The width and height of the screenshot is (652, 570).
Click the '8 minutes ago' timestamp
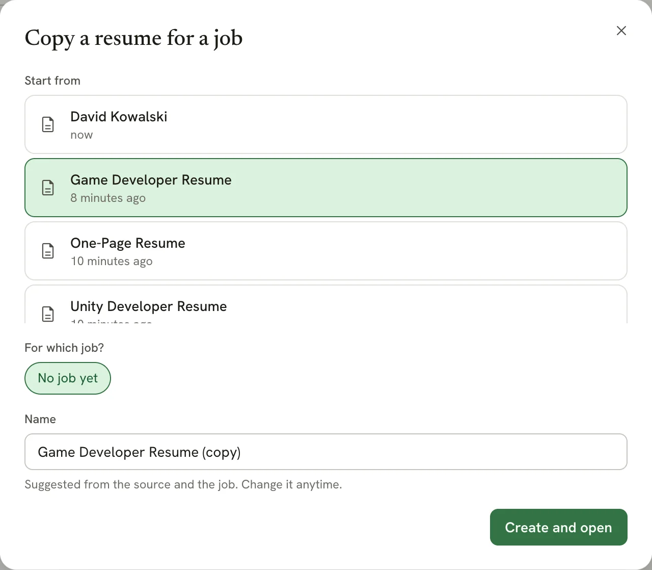click(x=108, y=198)
